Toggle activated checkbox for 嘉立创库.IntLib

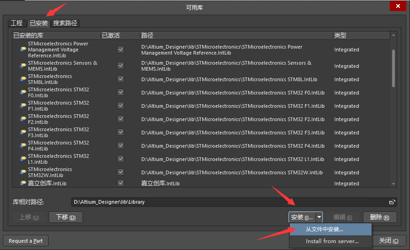[121, 183]
